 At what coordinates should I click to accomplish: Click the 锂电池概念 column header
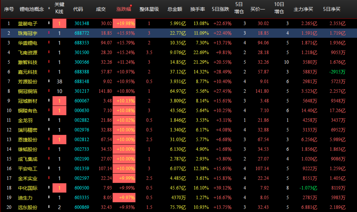click(32, 9)
